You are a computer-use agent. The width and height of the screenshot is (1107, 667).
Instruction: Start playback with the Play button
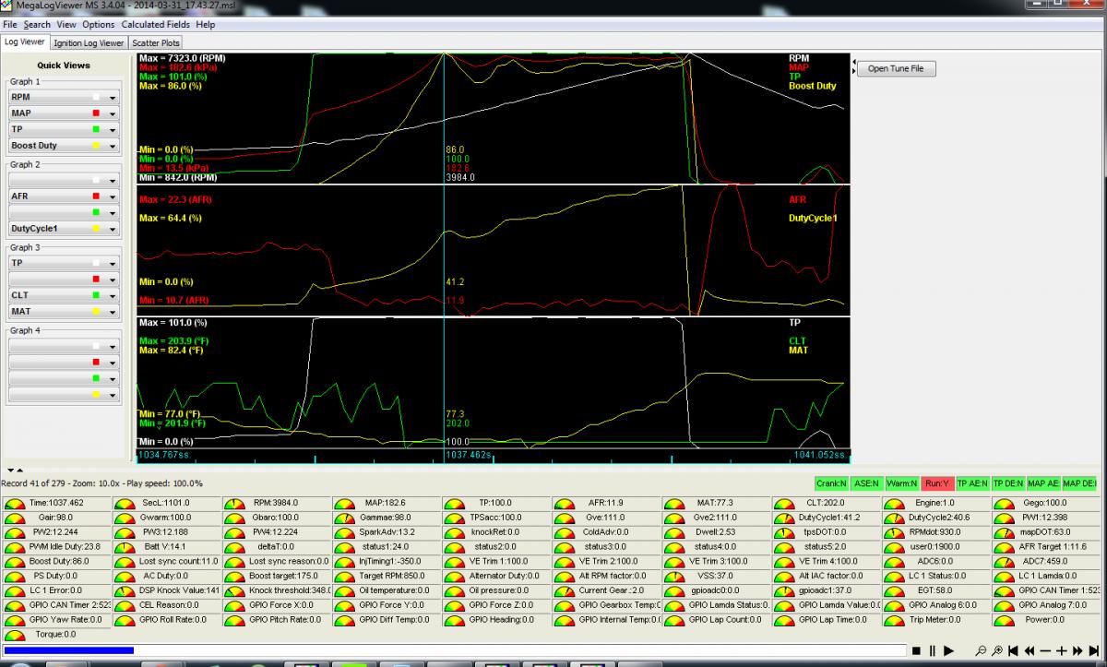point(949,650)
